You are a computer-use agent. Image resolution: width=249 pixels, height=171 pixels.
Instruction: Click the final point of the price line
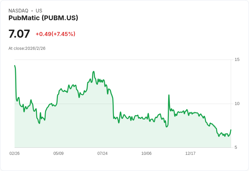[x=231, y=130]
